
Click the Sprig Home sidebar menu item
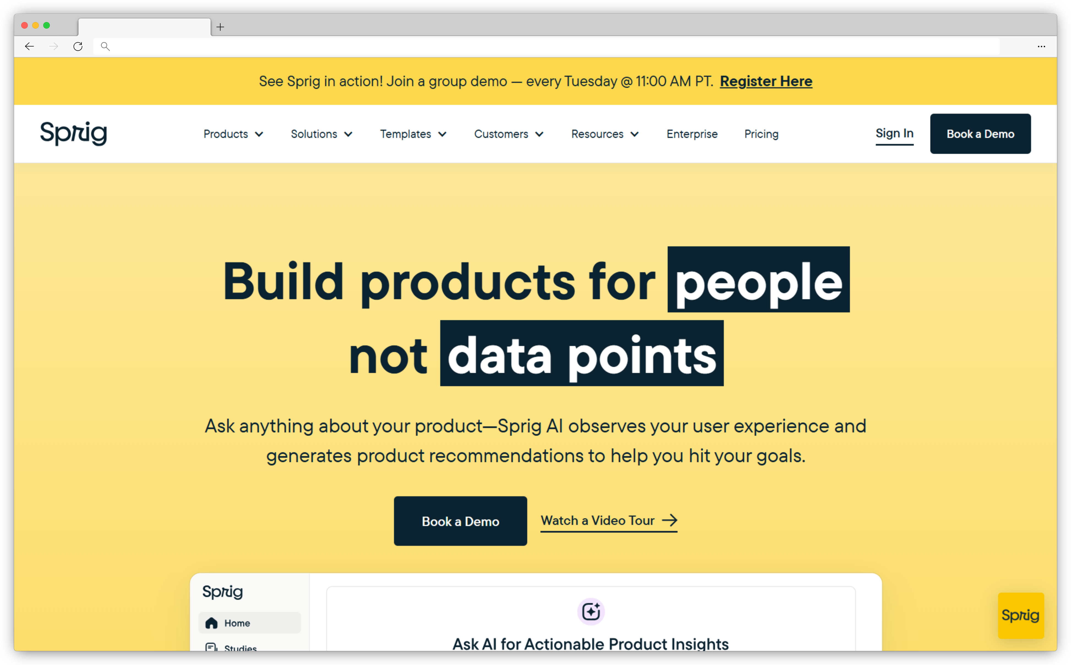pos(238,623)
